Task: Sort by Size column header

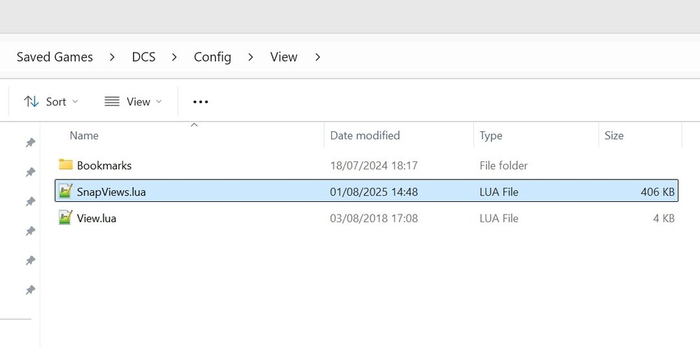Action: [614, 136]
